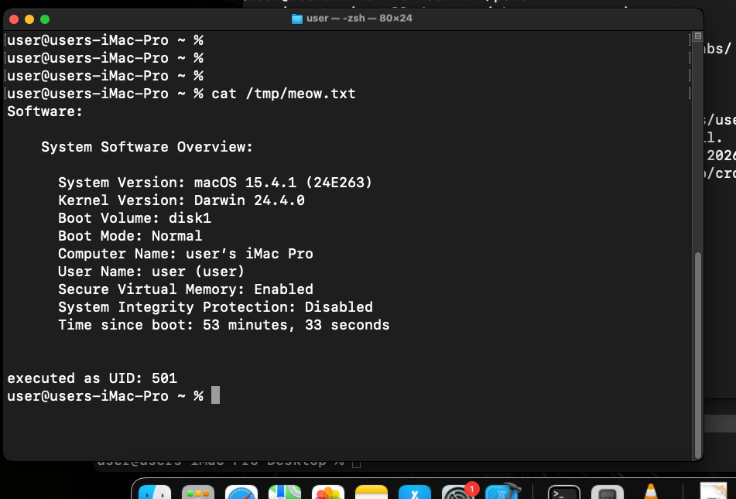The width and height of the screenshot is (736, 499).
Task: Click the Terminal icon in Dock
Action: click(x=564, y=493)
